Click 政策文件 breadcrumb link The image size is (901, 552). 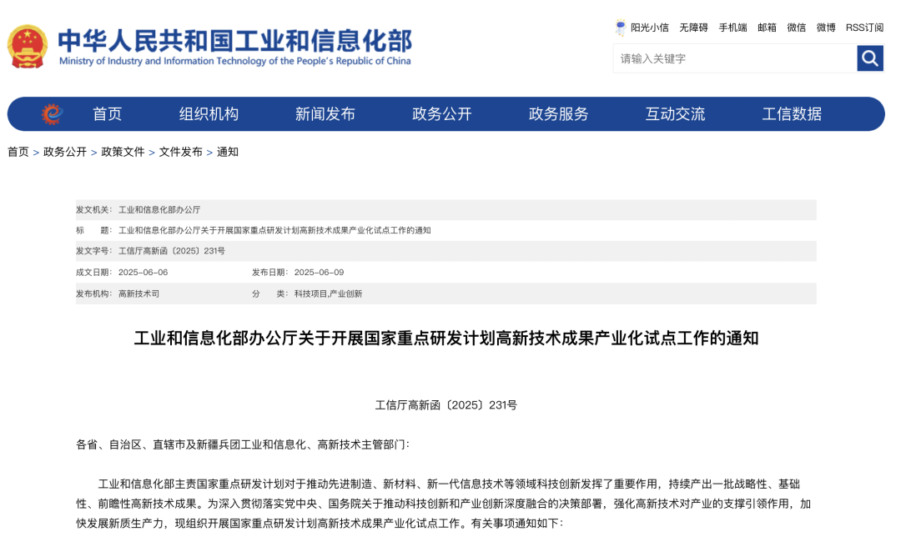[123, 152]
